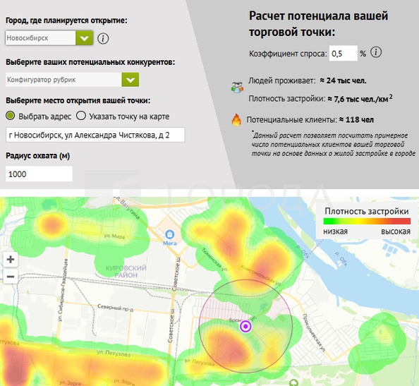Viewport: 419px width, 386px height.
Task: Open the city dropdown arrow next to Новосибирск
Action: (85, 38)
